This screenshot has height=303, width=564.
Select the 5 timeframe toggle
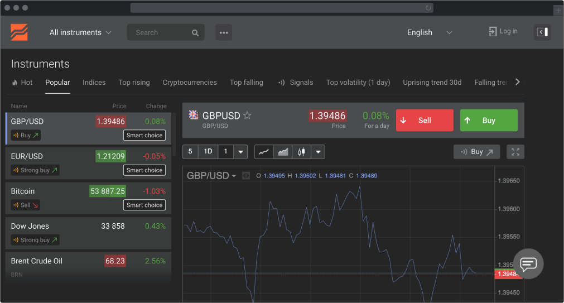[190, 152]
